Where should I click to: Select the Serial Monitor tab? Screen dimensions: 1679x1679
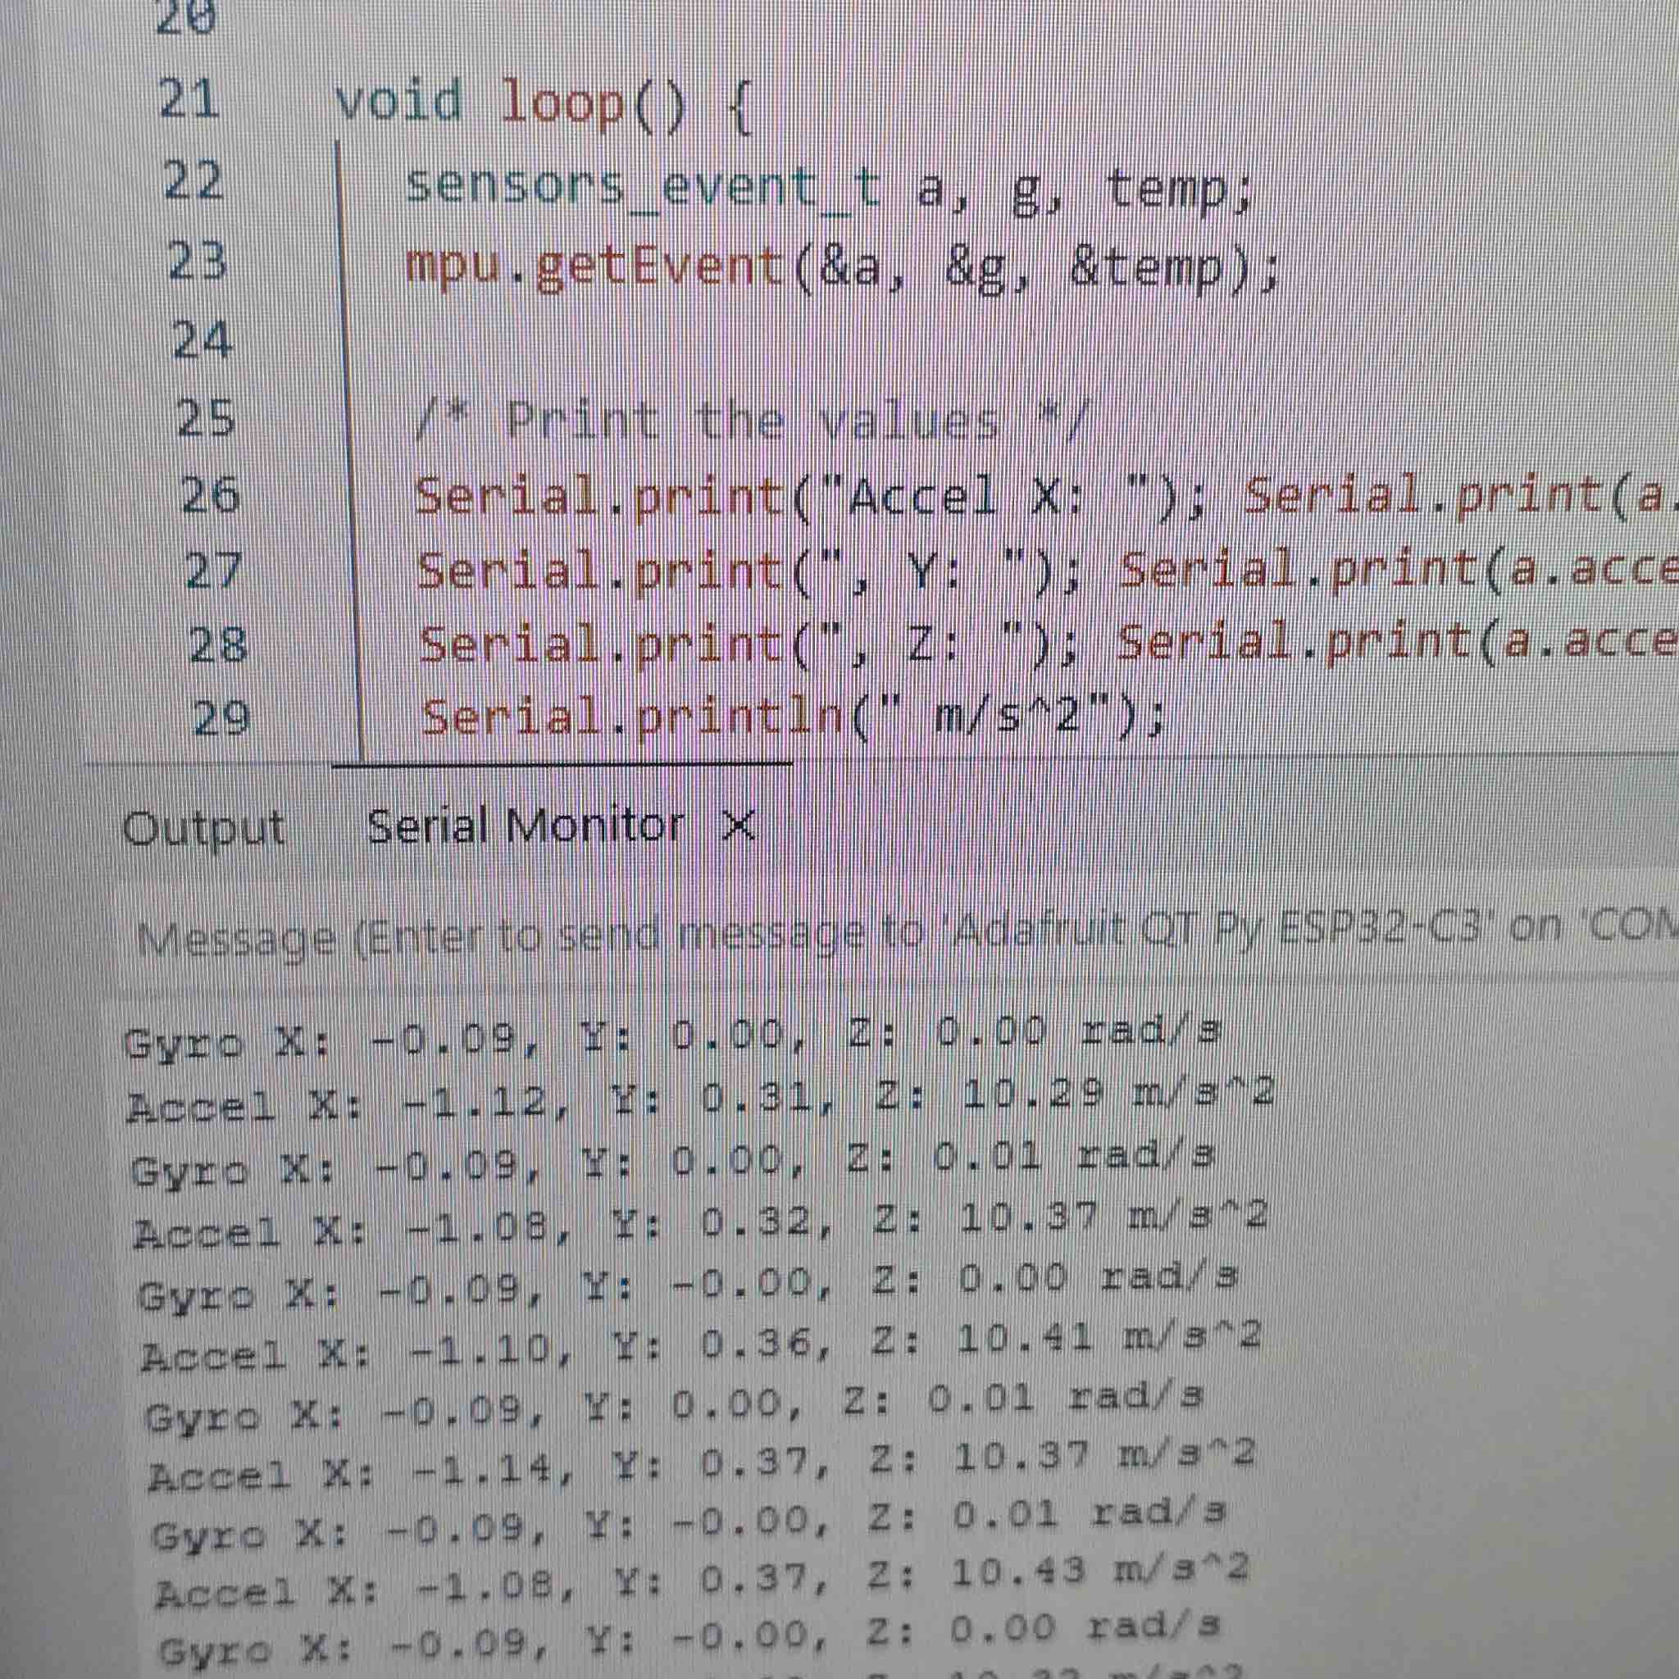coord(525,826)
